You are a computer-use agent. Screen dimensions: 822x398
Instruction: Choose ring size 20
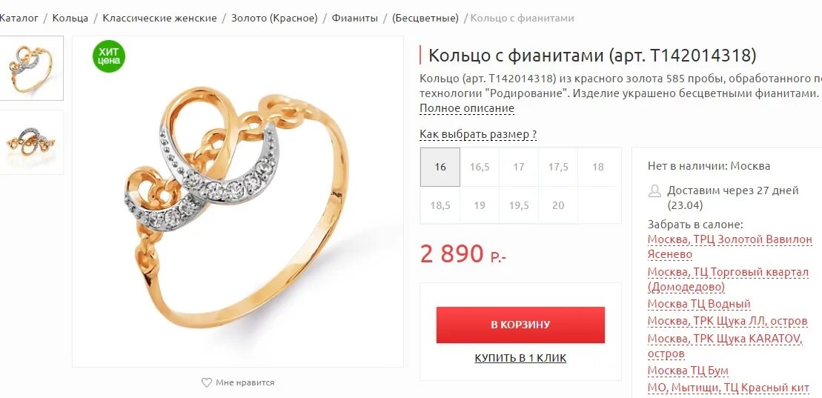(x=558, y=205)
